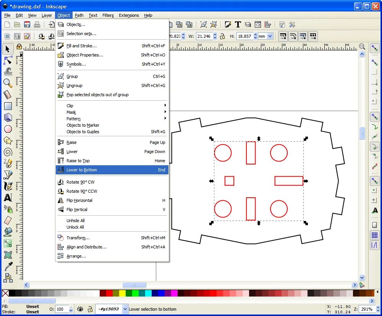This screenshot has width=382, height=316.
Task: Open the mm units dropdown
Action: [270, 36]
